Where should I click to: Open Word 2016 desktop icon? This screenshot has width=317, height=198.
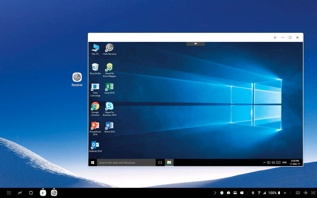point(109,126)
